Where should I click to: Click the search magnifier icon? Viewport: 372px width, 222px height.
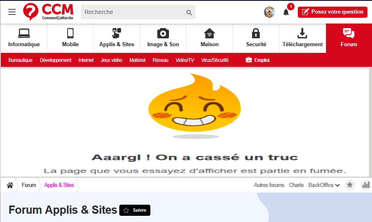(189, 12)
